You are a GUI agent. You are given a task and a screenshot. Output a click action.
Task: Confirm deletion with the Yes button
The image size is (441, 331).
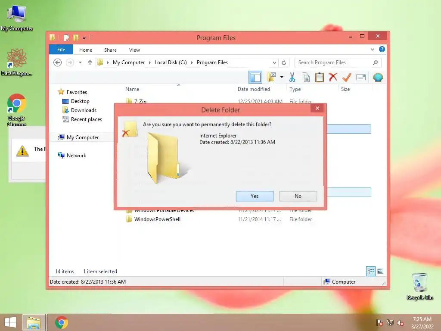coord(255,196)
